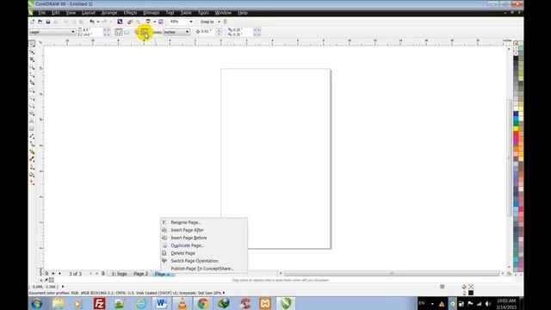Click the Open file icon

40,22
